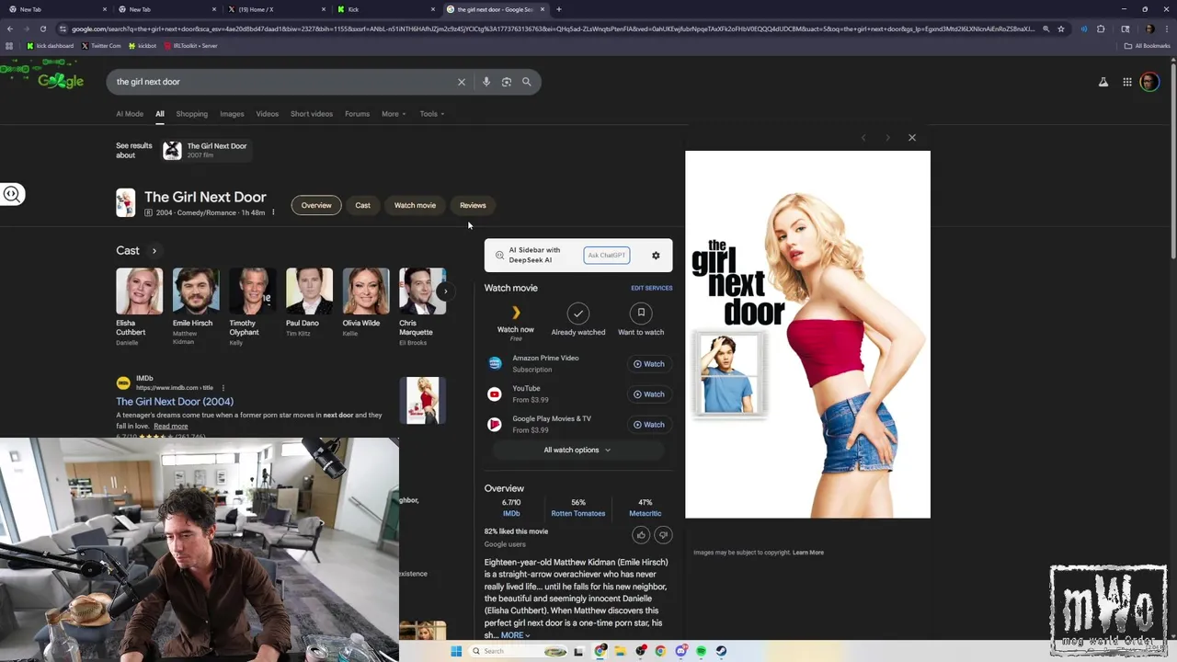Open kick dashboard bookmark
This screenshot has width=1177, height=662.
click(51, 45)
